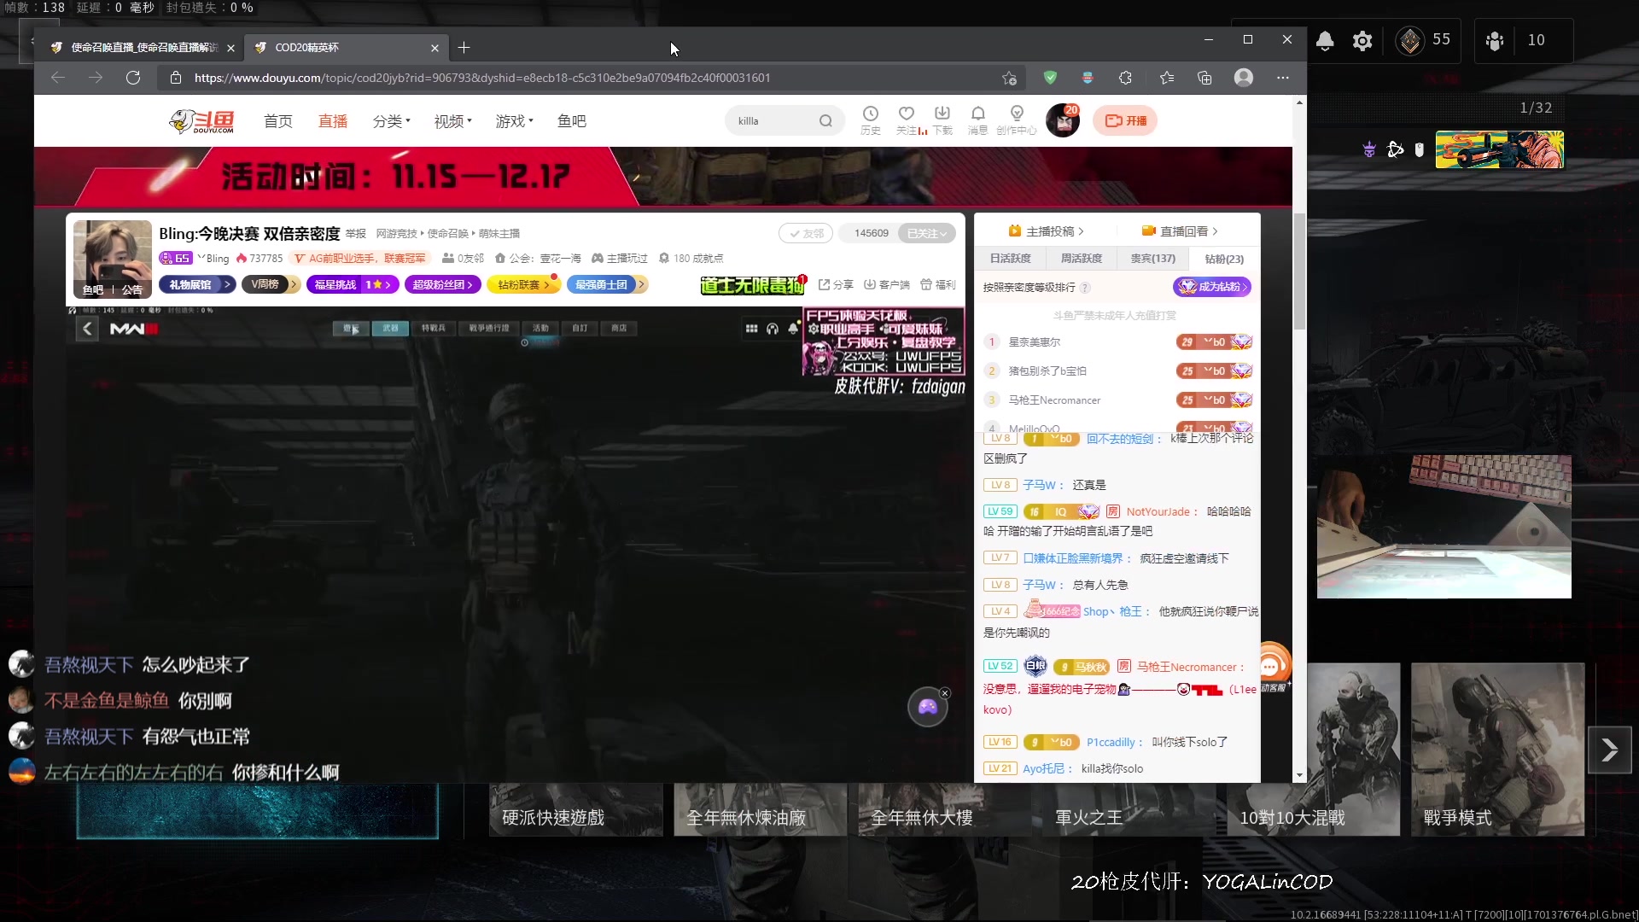Expand the 礼物展馆 gift gallery entry
The height and width of the screenshot is (922, 1639).
click(198, 284)
